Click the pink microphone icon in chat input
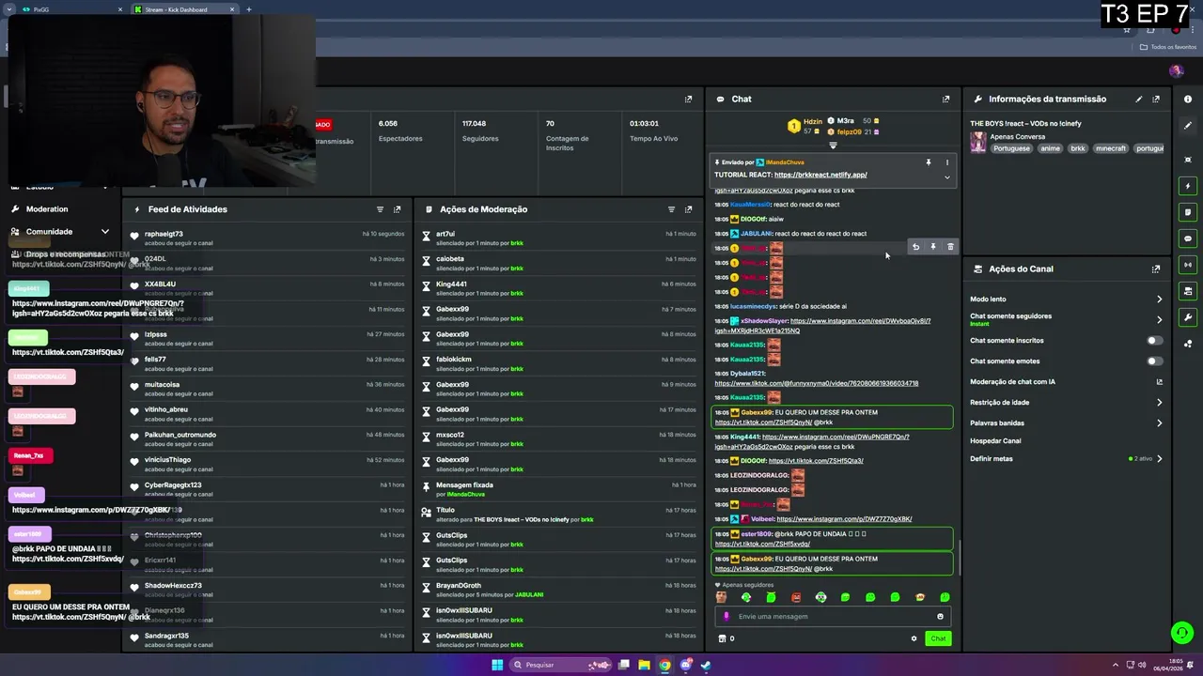The image size is (1203, 676). point(726,617)
